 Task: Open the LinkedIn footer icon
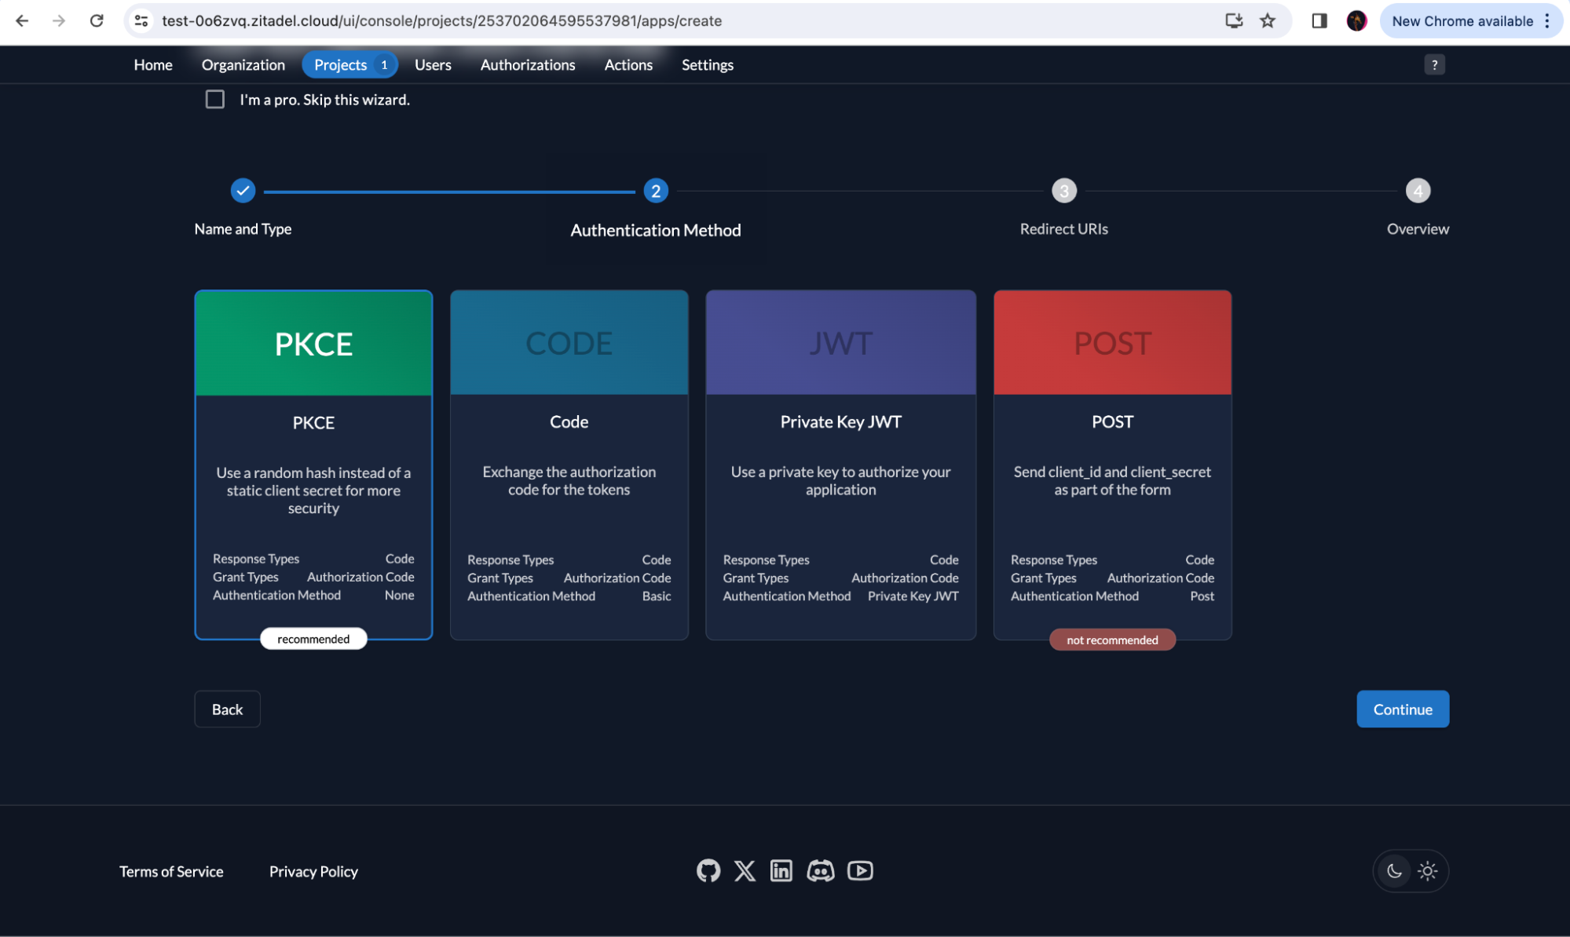point(781,870)
